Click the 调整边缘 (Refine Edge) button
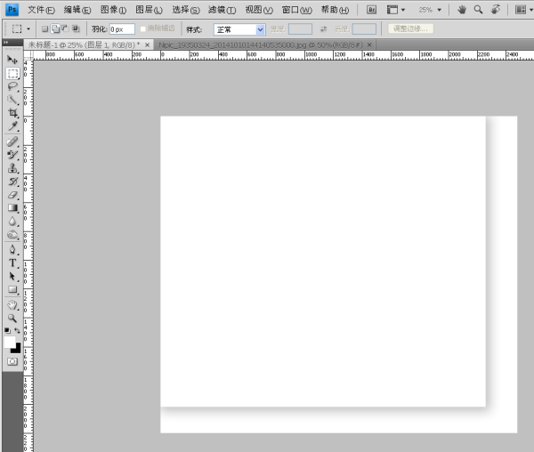This screenshot has height=452, width=534. coord(410,29)
